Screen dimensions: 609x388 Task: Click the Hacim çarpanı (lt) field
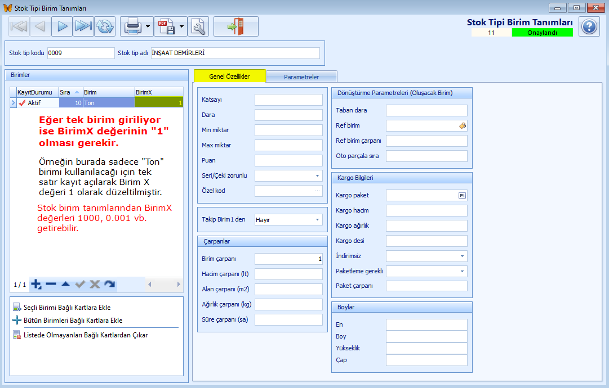[x=288, y=274]
